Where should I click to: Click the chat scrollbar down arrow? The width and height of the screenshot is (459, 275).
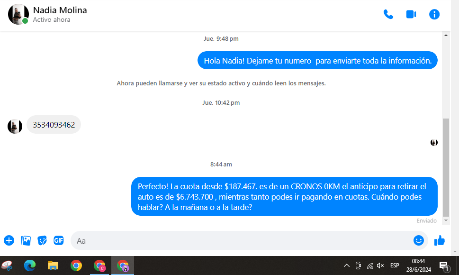tap(446, 220)
